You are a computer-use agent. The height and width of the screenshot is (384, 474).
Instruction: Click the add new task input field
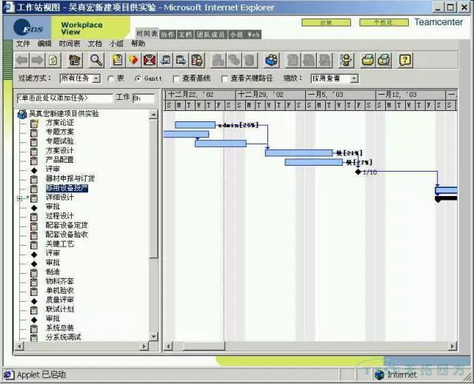63,98
